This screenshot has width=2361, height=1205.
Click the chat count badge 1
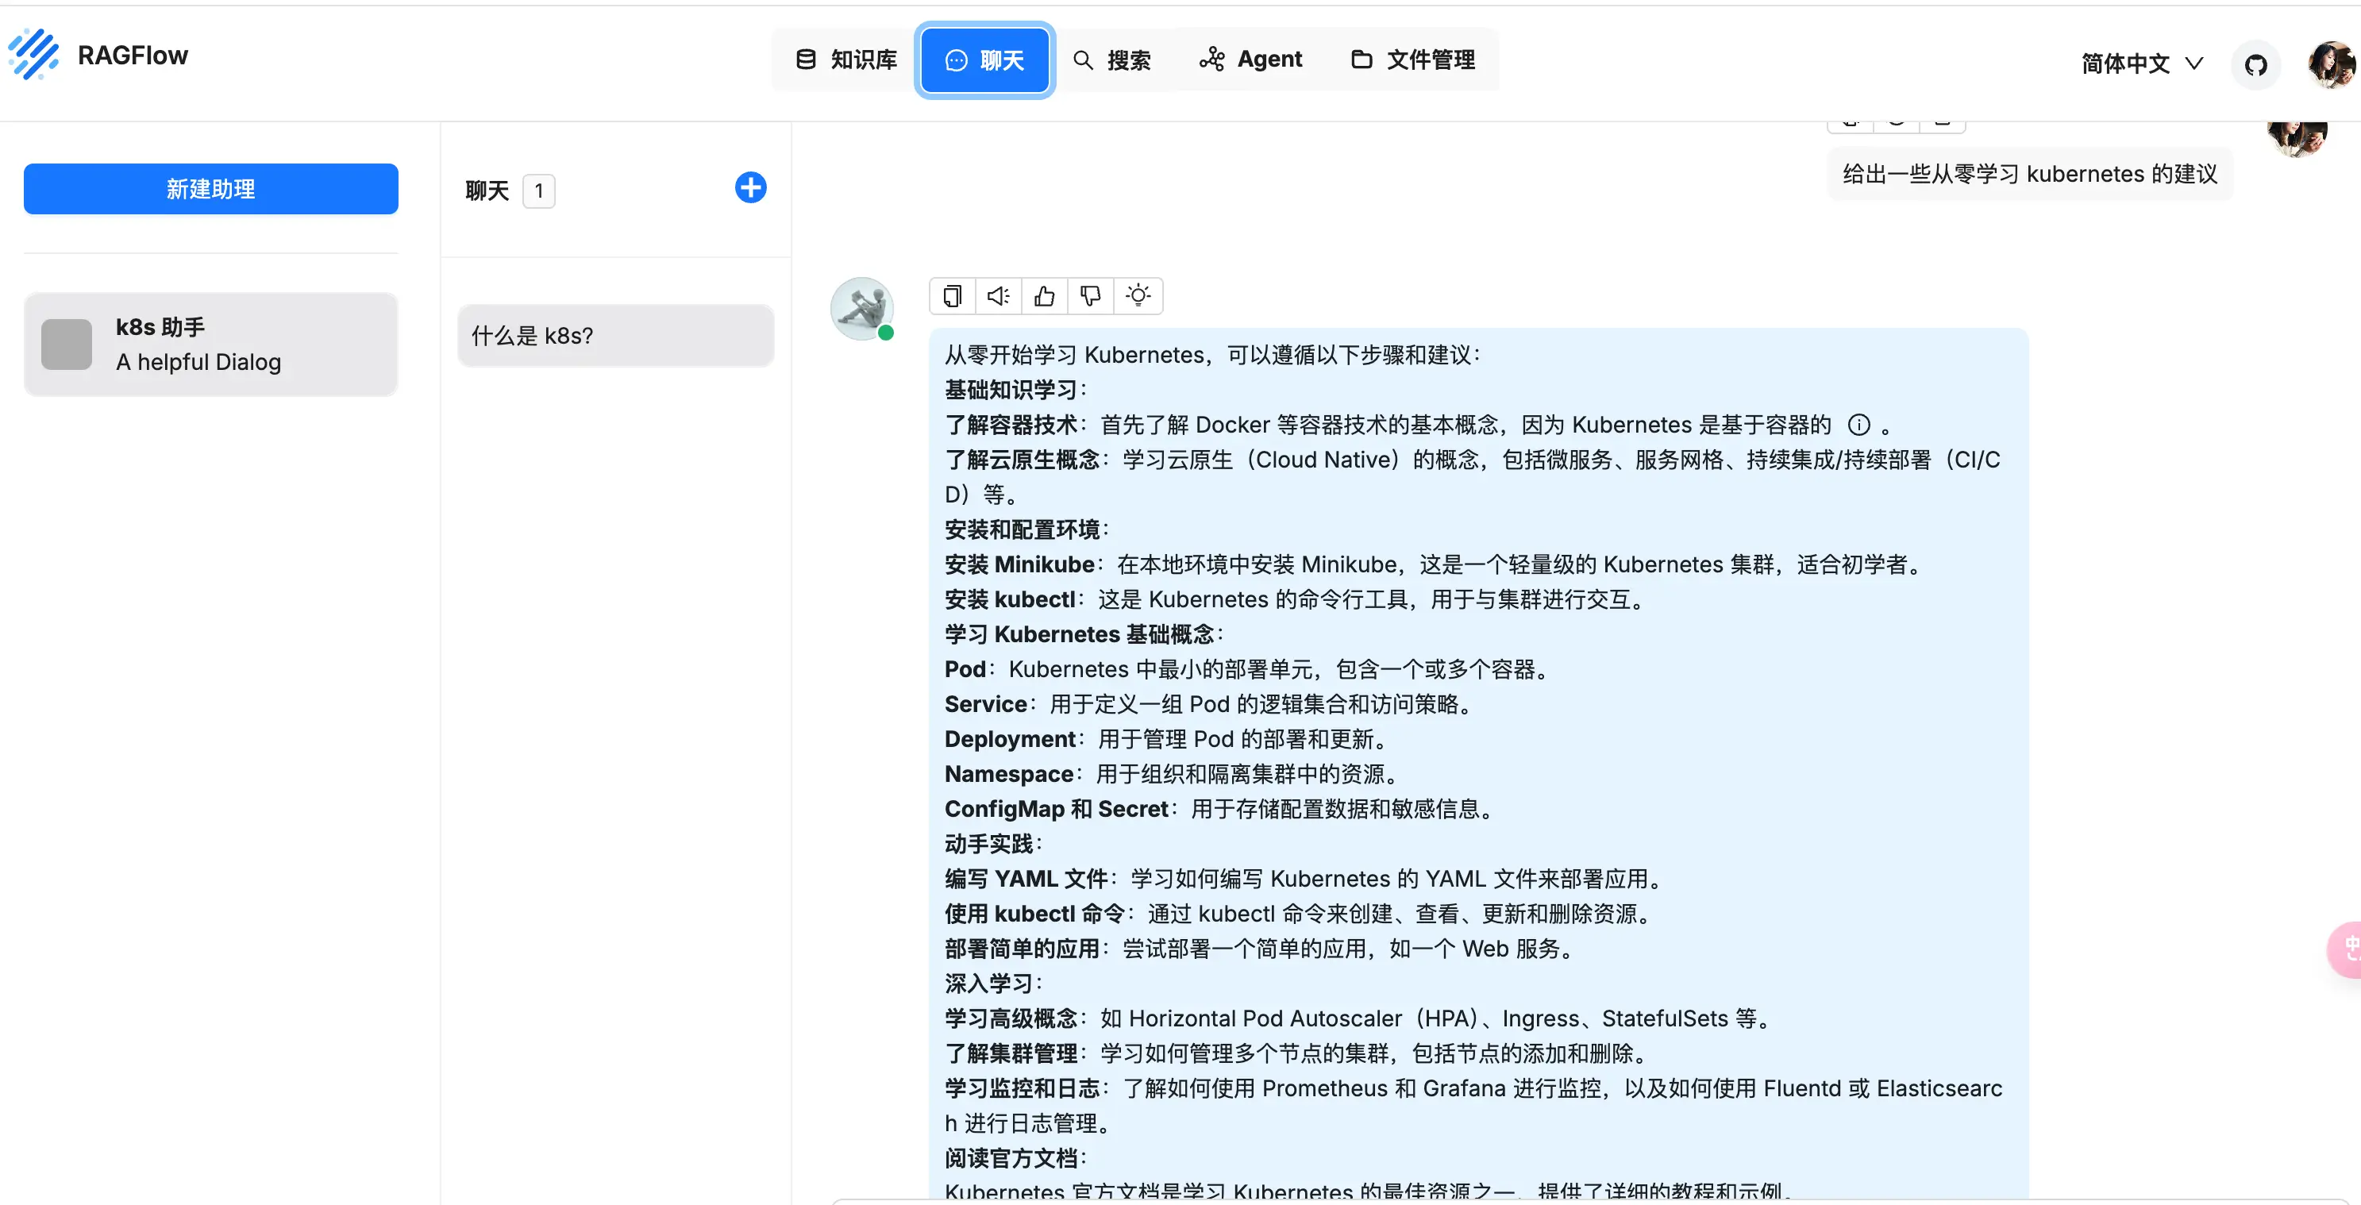(539, 191)
